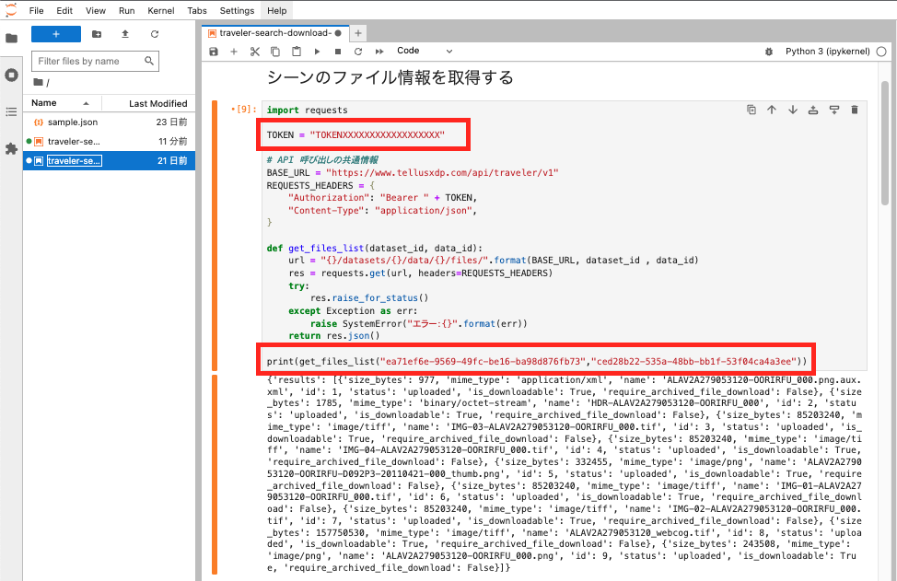Click the kernel status circle indicator

pyautogui.click(x=881, y=52)
